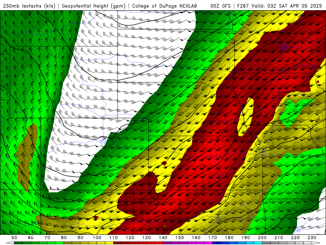Click the '00Z GFS' model run label

(220, 6)
